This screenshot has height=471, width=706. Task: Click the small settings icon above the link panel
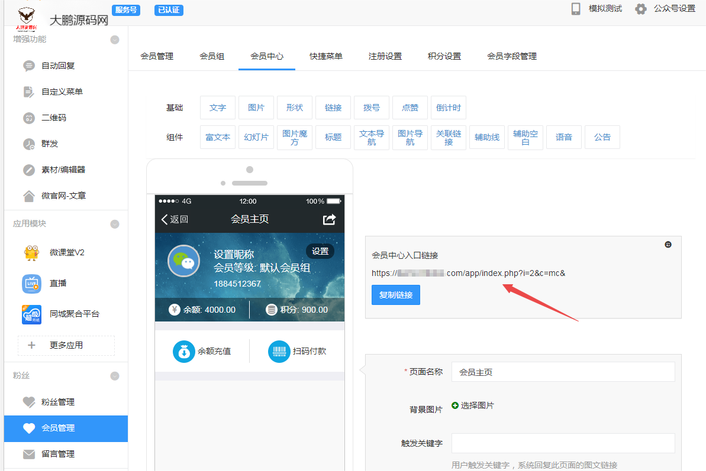point(668,244)
